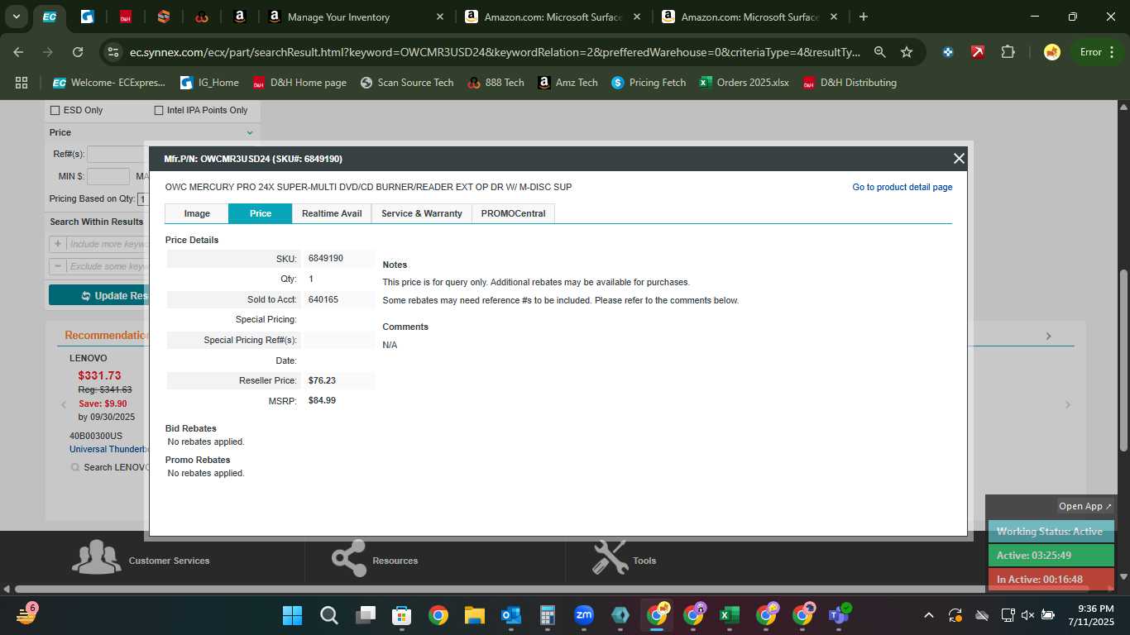Open a new browser tab

coord(863,17)
